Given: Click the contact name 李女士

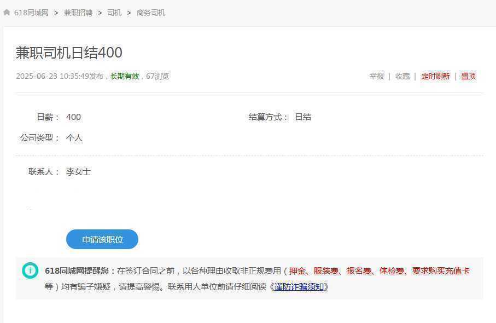Looking at the screenshot, I should (78, 172).
